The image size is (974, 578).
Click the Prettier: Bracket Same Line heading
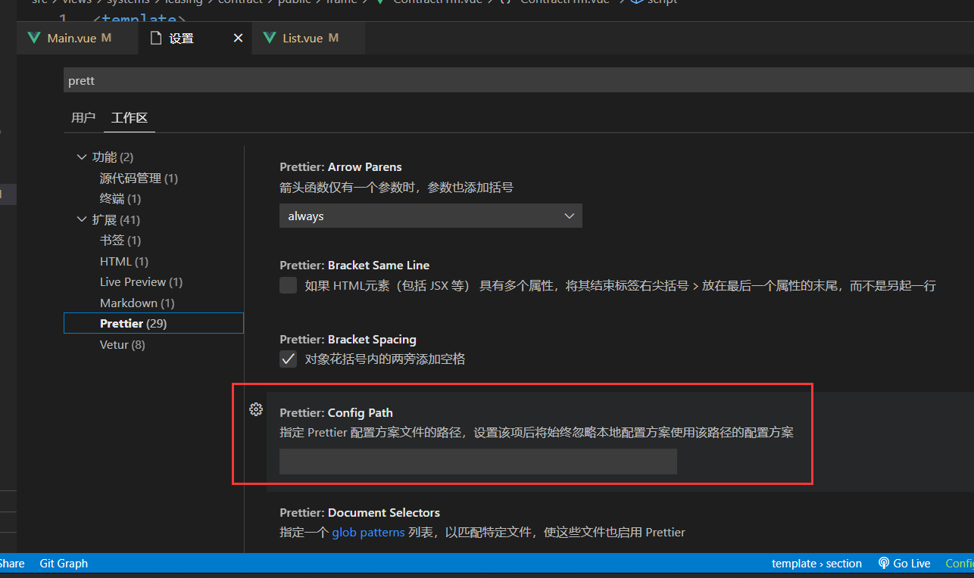coord(354,266)
